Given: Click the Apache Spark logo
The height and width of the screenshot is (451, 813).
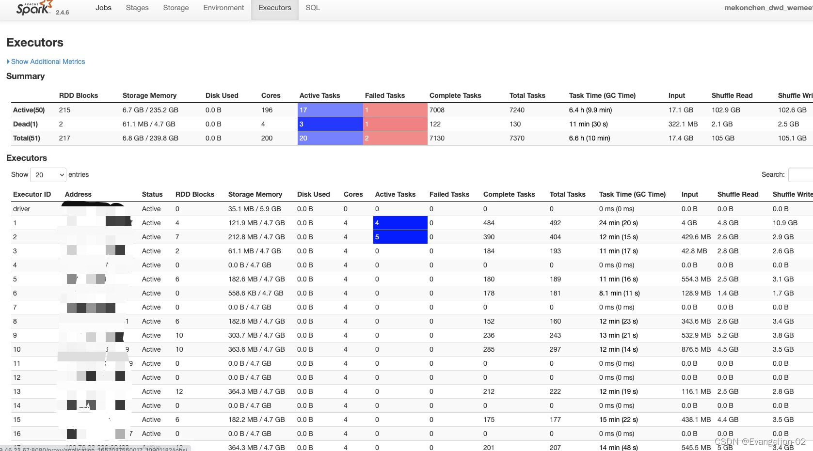Looking at the screenshot, I should coord(35,8).
